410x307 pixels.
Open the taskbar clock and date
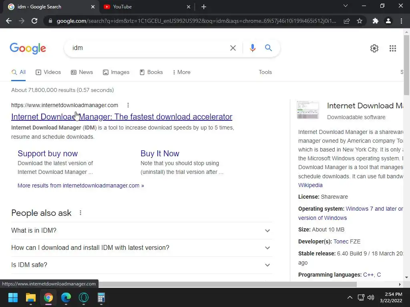point(391,297)
